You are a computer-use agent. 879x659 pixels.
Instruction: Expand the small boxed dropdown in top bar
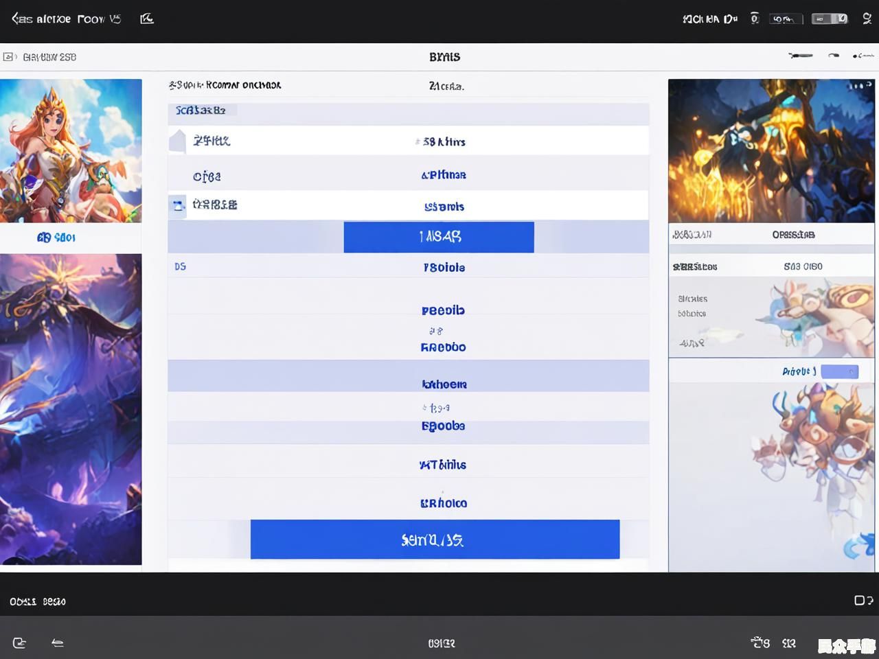[x=786, y=19]
